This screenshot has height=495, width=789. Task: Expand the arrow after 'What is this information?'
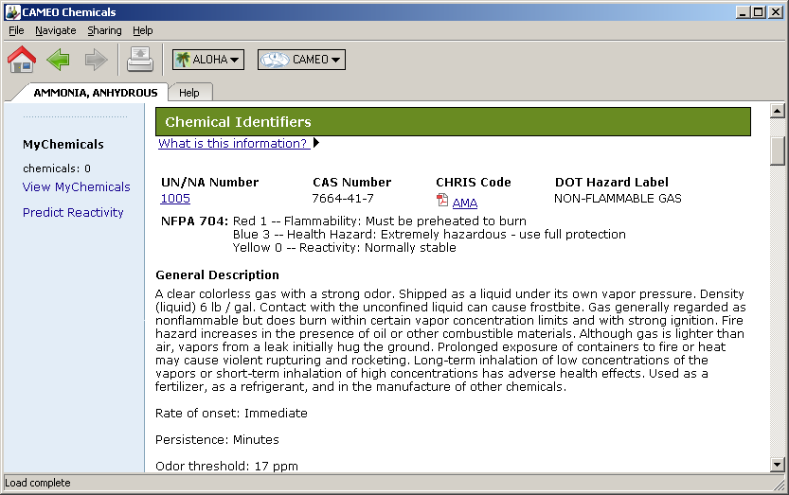coord(316,143)
